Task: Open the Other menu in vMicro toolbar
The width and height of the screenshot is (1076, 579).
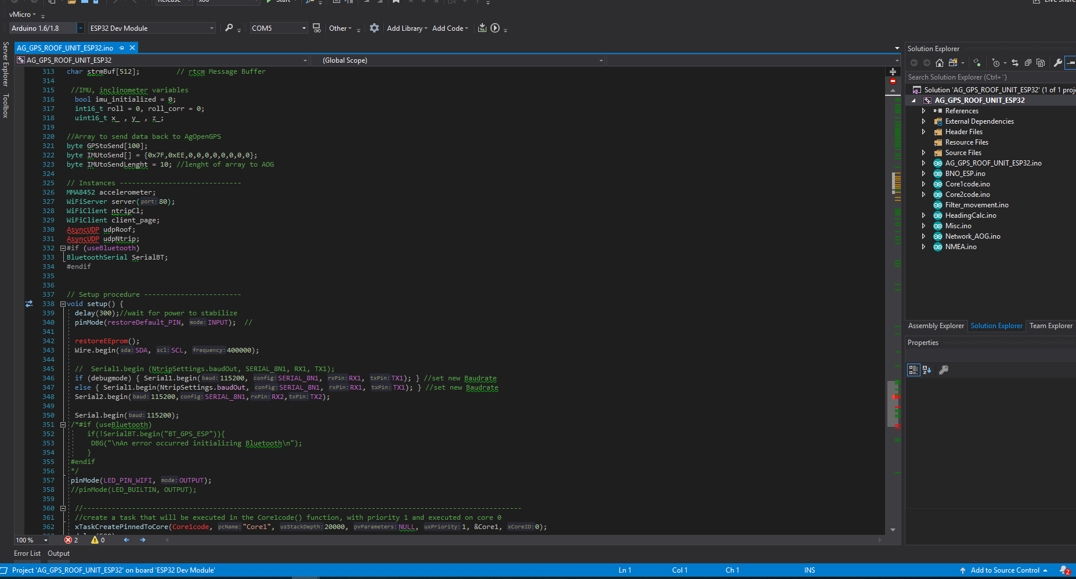Action: [x=340, y=28]
